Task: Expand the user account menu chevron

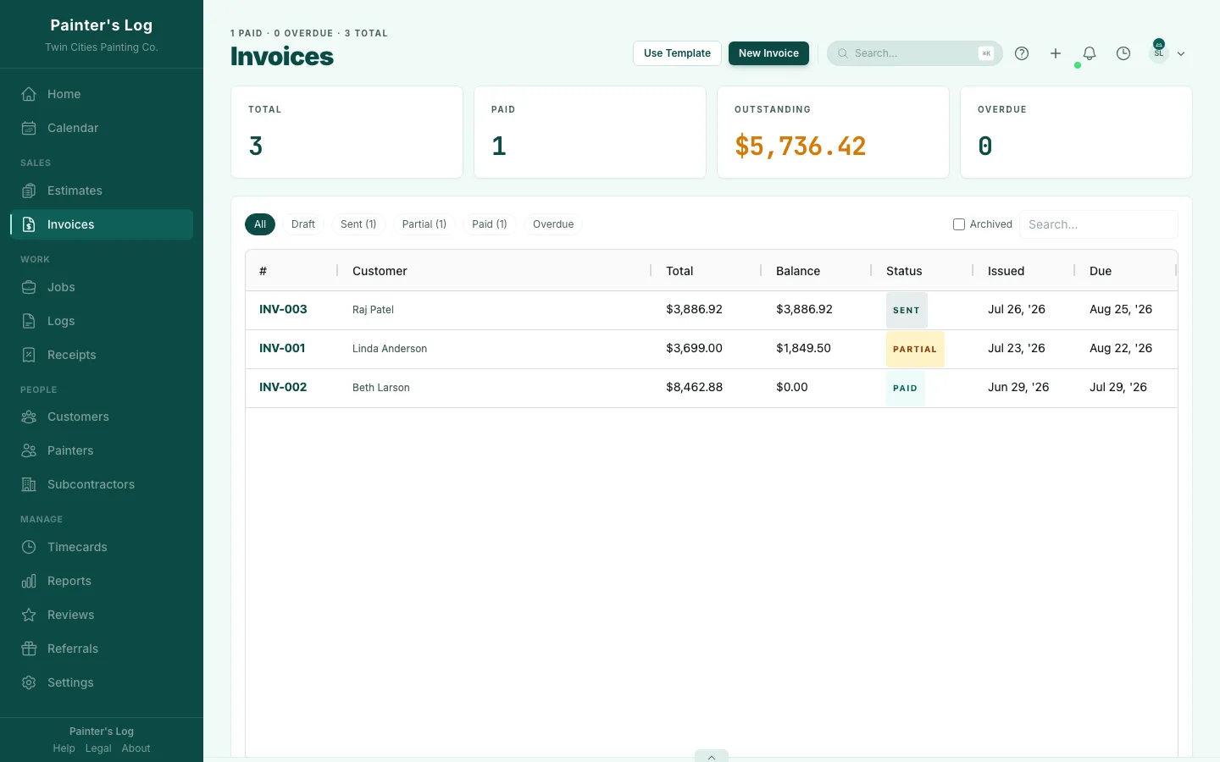Action: (1181, 53)
